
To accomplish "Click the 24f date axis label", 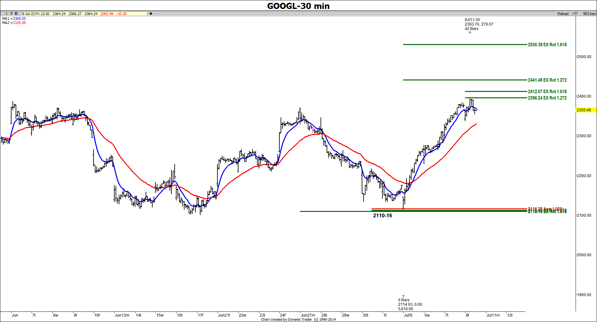I will 283,315.
